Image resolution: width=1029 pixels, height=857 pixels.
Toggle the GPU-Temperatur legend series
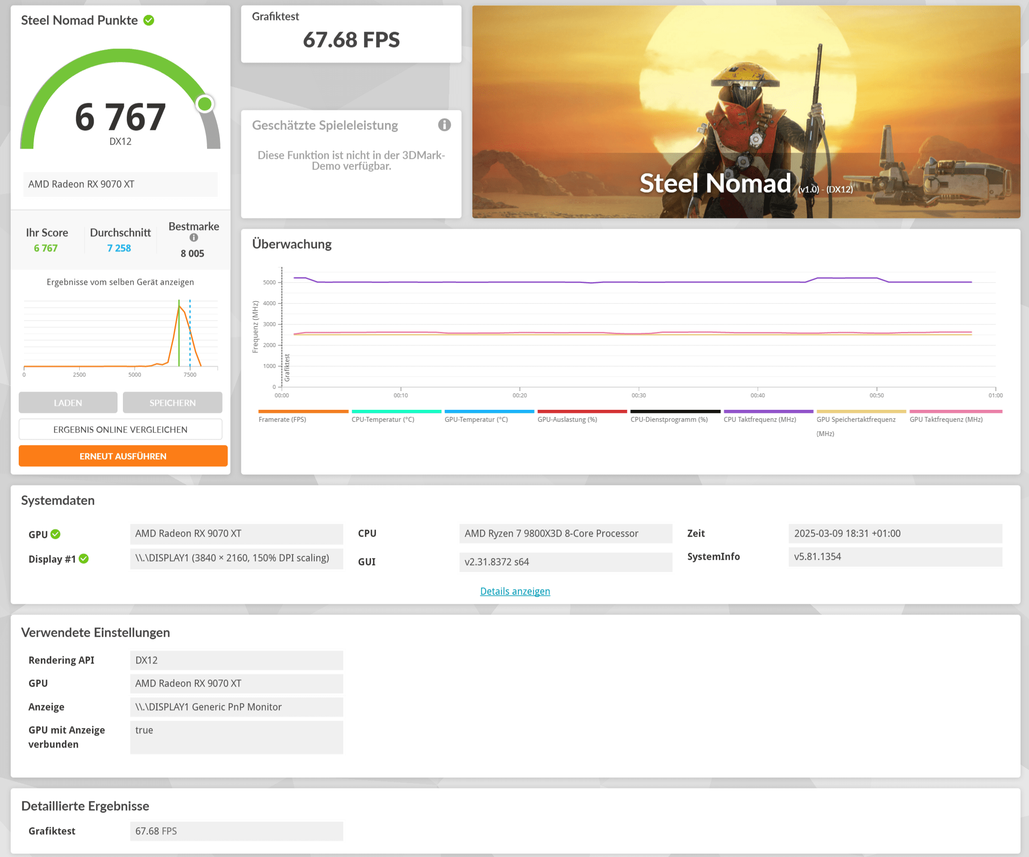tap(476, 419)
